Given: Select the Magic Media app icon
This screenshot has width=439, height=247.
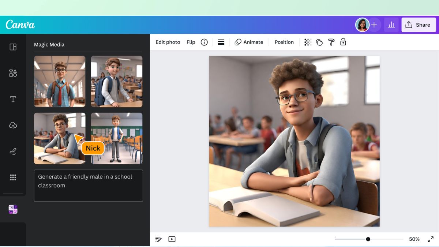Looking at the screenshot, I should [x=13, y=209].
